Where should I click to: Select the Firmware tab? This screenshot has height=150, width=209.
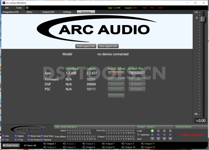[86, 12]
